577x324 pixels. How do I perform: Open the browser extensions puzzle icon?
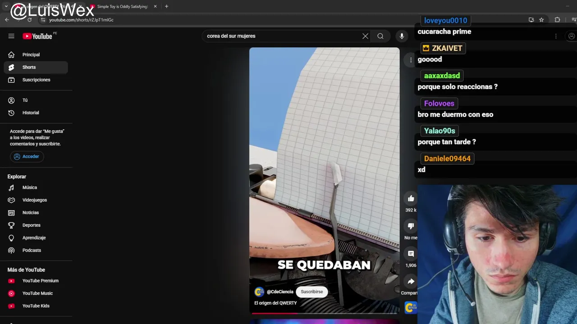557,20
